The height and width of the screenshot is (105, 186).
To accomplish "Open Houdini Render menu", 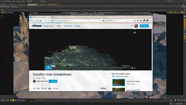I will pos(9,1).
